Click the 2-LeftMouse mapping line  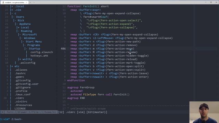[x=121, y=38]
